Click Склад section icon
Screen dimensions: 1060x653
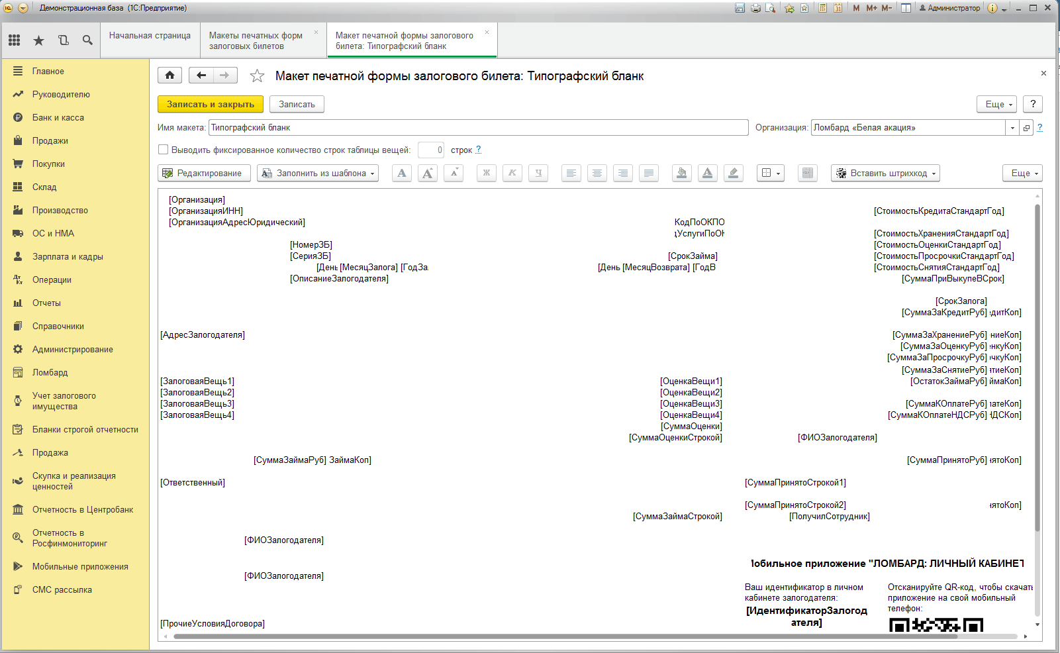tap(18, 187)
